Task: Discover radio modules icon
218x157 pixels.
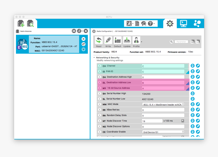Action: pyautogui.click(x=30, y=23)
